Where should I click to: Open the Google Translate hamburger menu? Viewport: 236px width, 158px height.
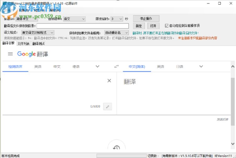point(10,54)
